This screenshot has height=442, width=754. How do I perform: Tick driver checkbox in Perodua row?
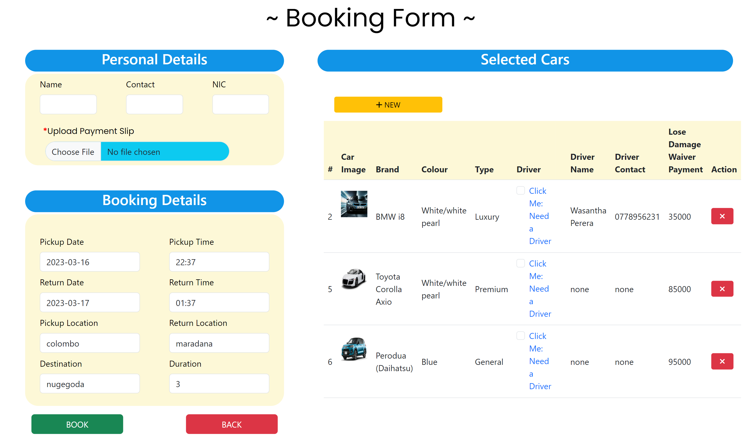(x=520, y=336)
